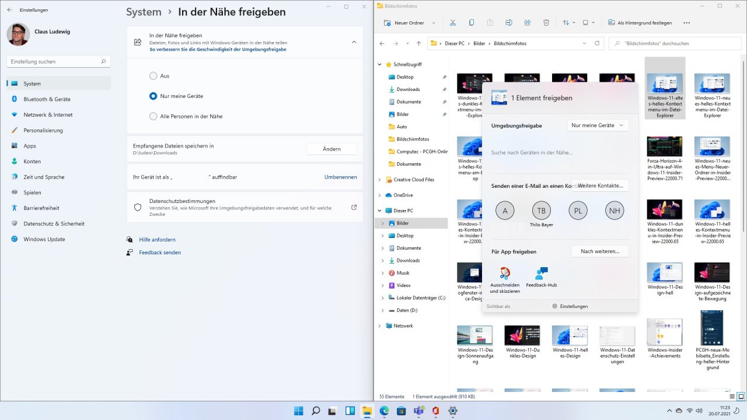Open Microsoft Store from the taskbar

[x=402, y=411]
